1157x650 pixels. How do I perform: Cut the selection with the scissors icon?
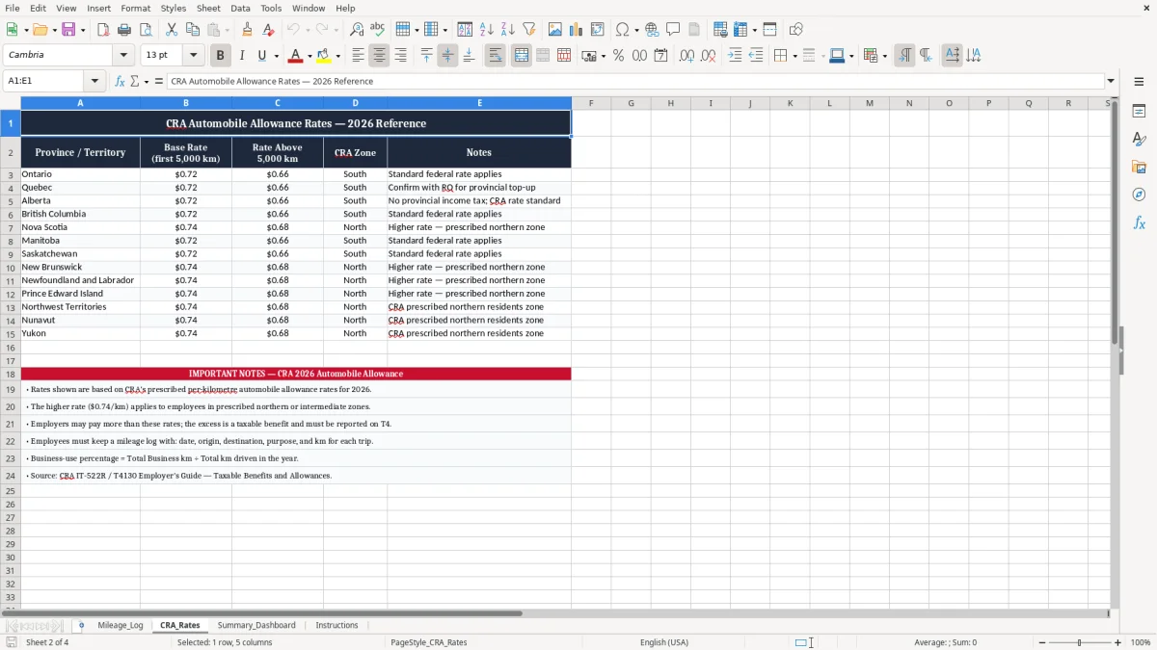point(172,30)
